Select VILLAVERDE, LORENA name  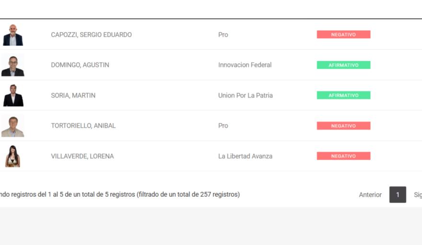coord(82,156)
